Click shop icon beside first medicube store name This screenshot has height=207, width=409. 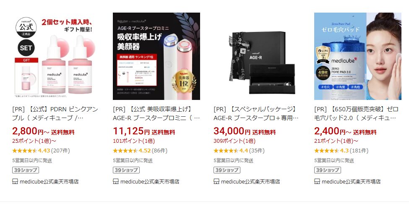click(15, 181)
